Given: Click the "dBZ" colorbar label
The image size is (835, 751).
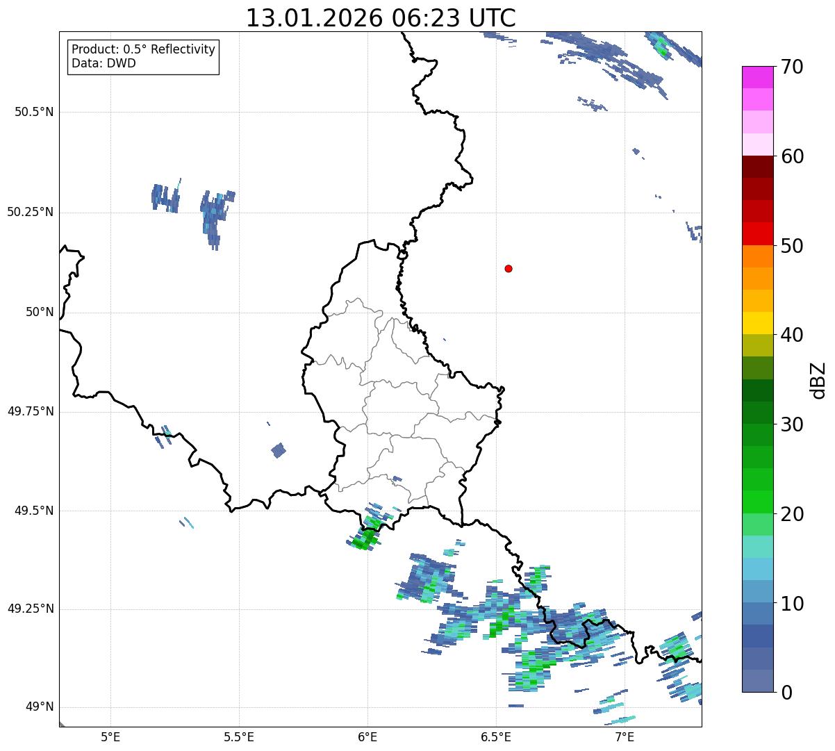Looking at the screenshot, I should point(818,379).
